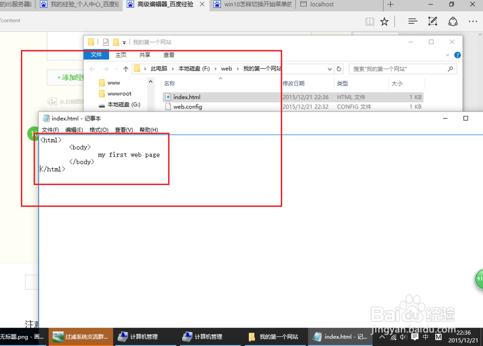Expand the address bar history dropdown
This screenshot has width=483, height=346.
[330, 69]
